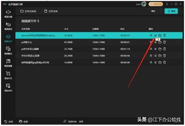185x126 pixels.
Task: Open folder for the 华为手机怎么投屏 video
Action: pyautogui.click(x=160, y=56)
